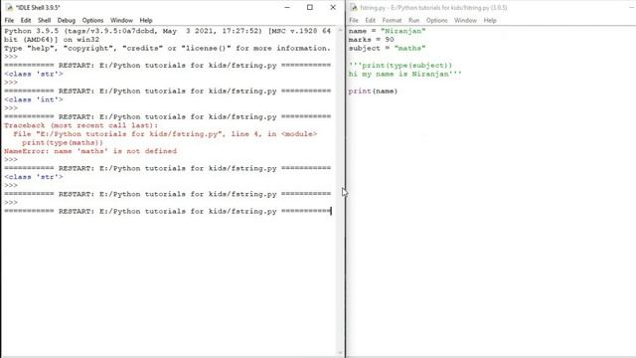Open Run menu in fstring.py editor
Image resolution: width=636 pixels, height=358 pixels.
413,20
